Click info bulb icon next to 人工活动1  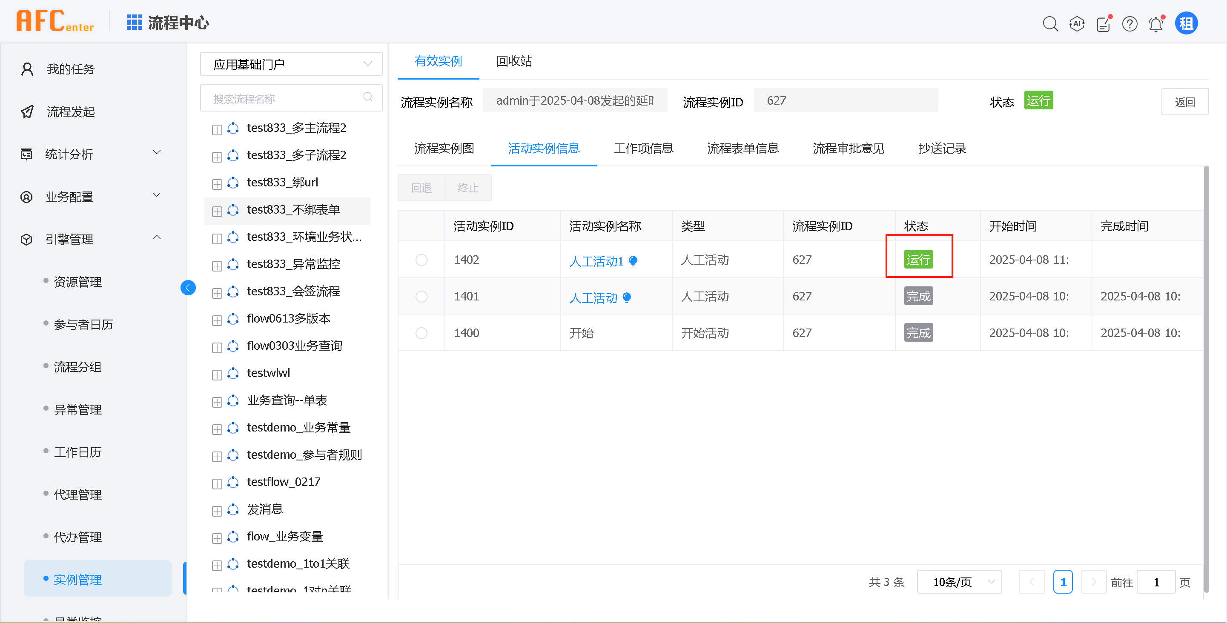click(633, 261)
